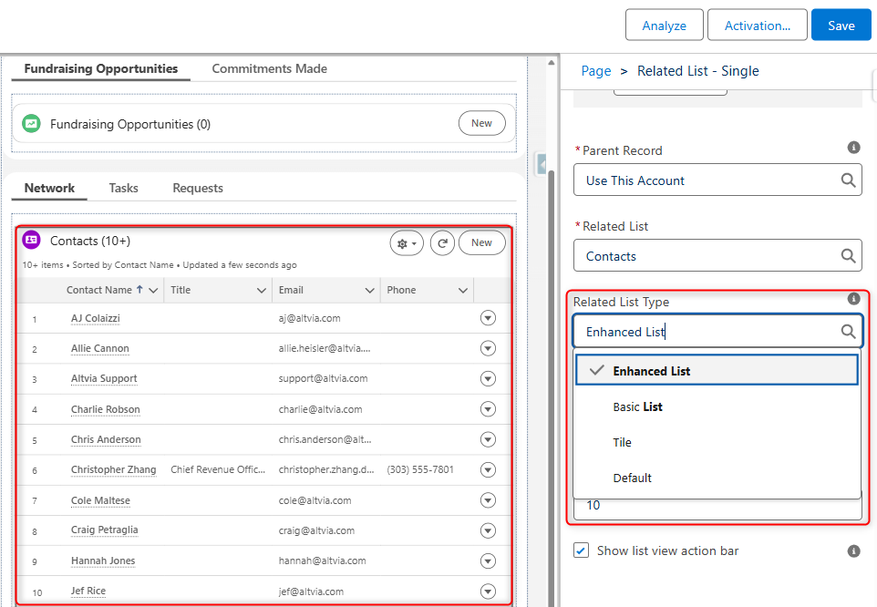Viewport: 877px width, 607px height.
Task: Click info icon for Show list view action bar
Action: pos(853,551)
